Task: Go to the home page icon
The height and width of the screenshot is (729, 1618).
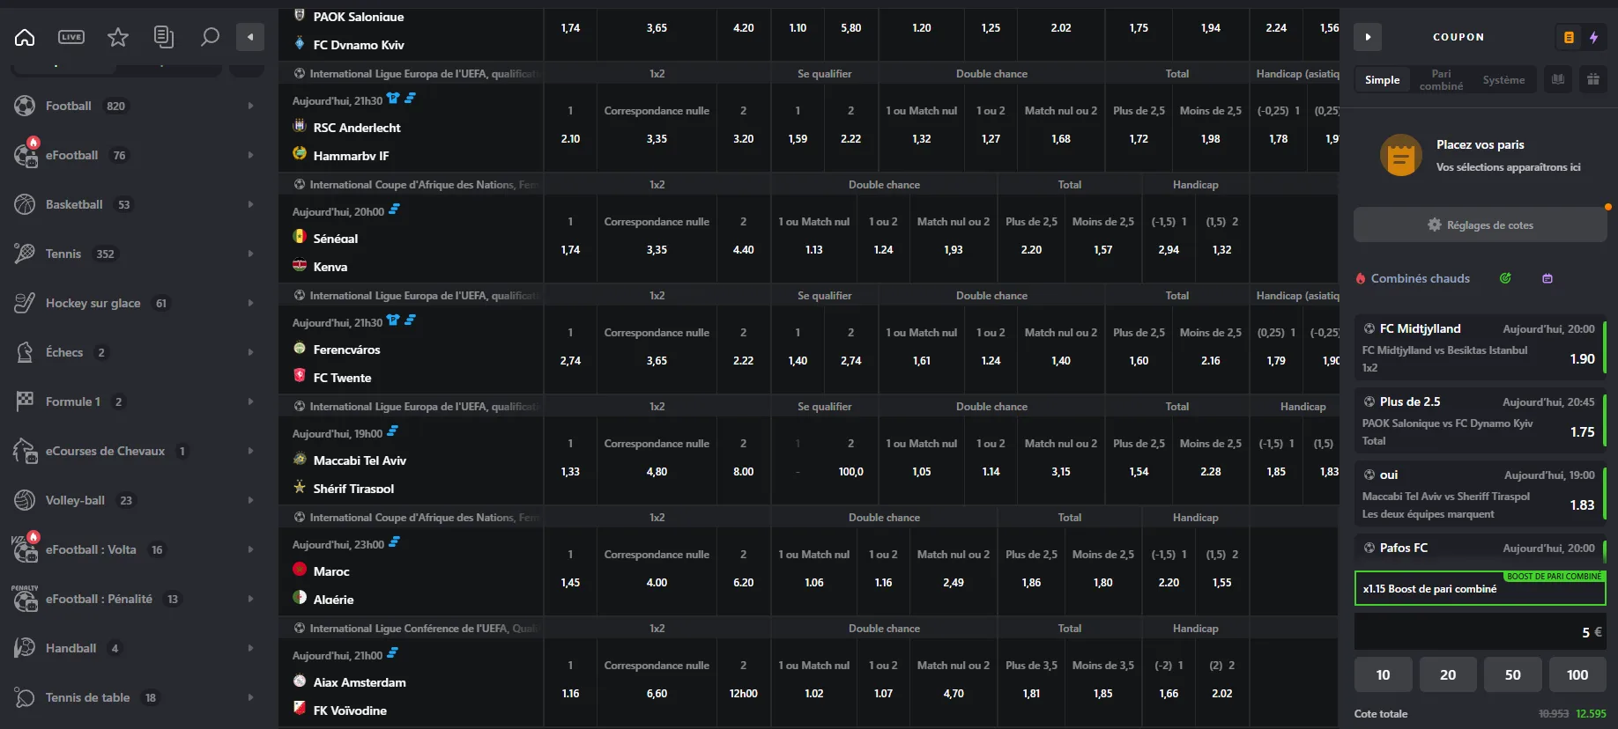Action: tap(25, 37)
